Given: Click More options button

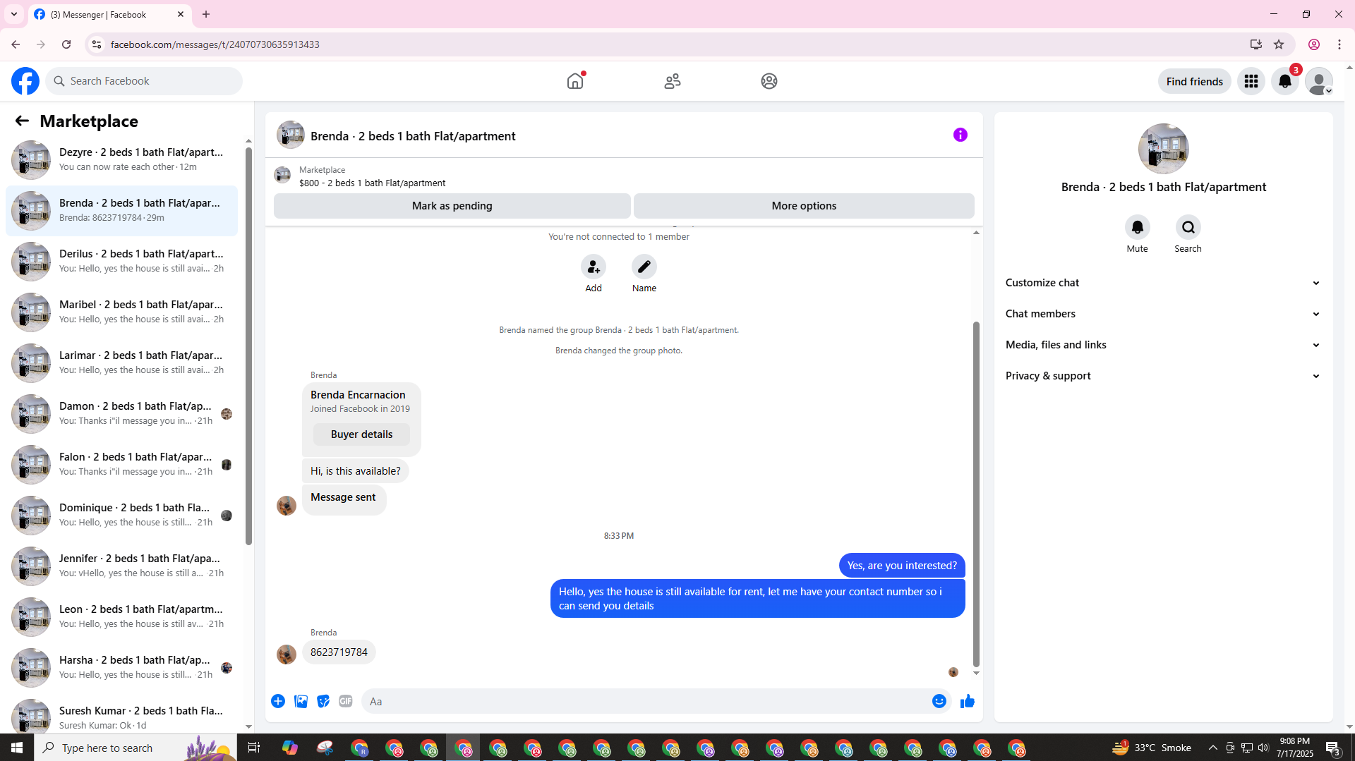Looking at the screenshot, I should tap(804, 206).
